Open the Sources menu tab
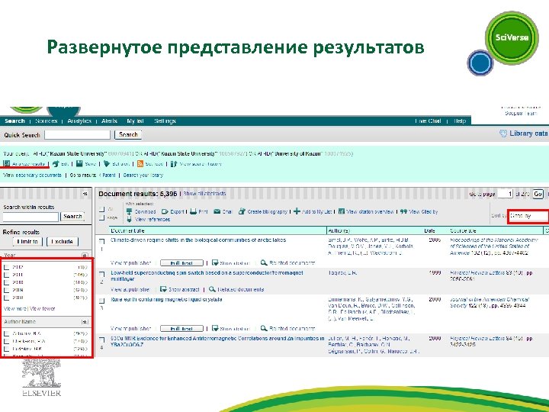The height and width of the screenshot is (412, 549). 46,121
